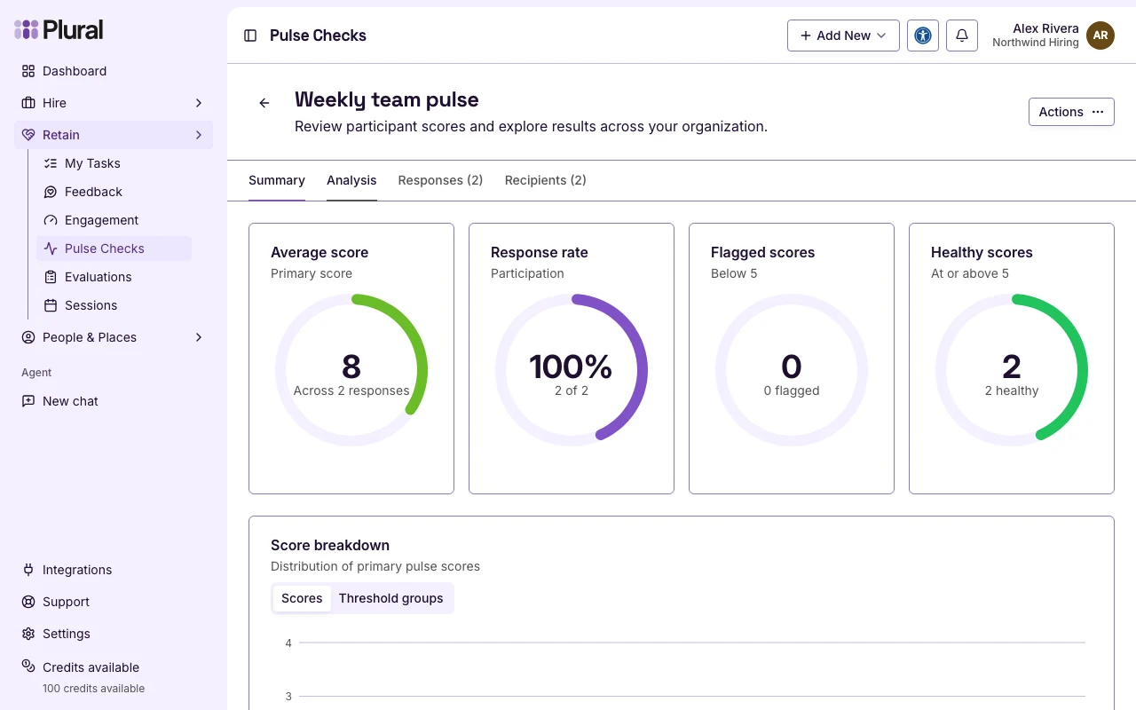Viewport: 1136px width, 710px height.
Task: Switch breakdown to Threshold groups
Action: point(390,598)
